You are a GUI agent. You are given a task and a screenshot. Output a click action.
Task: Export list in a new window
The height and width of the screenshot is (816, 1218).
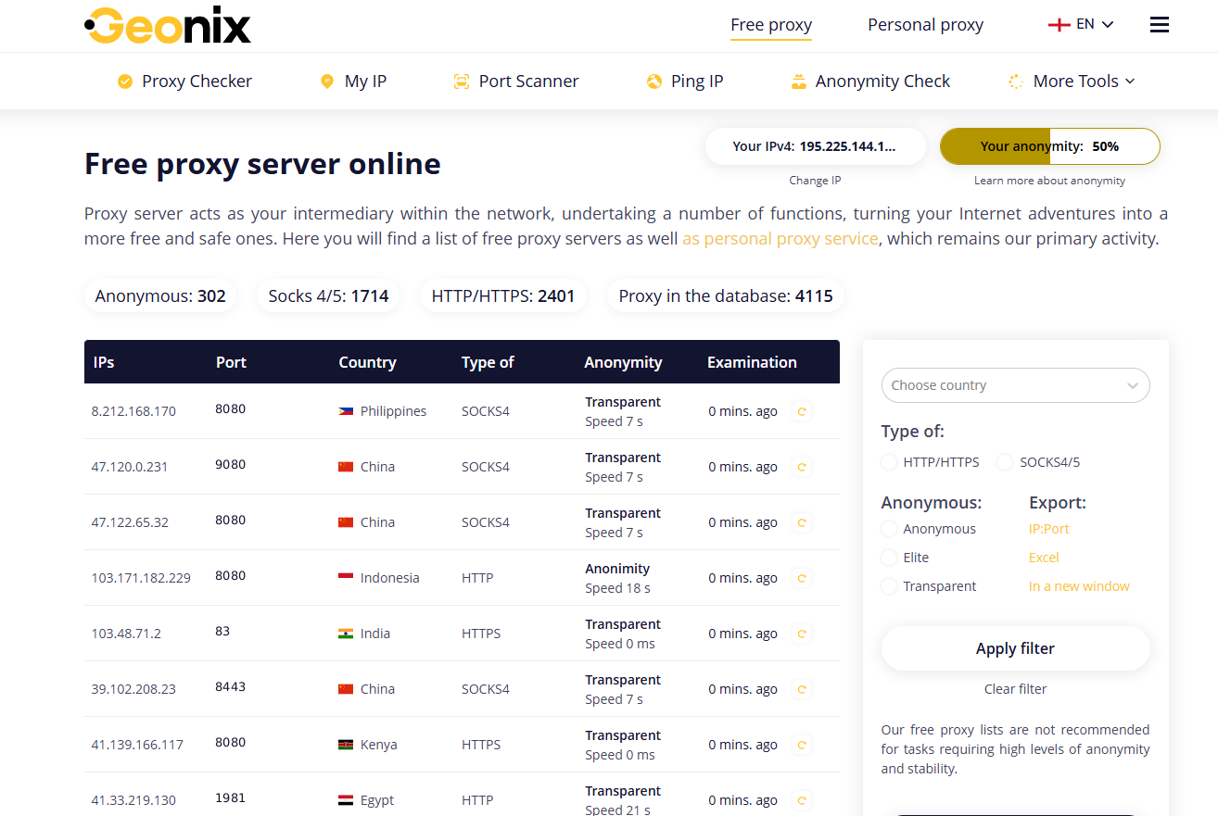(x=1079, y=586)
